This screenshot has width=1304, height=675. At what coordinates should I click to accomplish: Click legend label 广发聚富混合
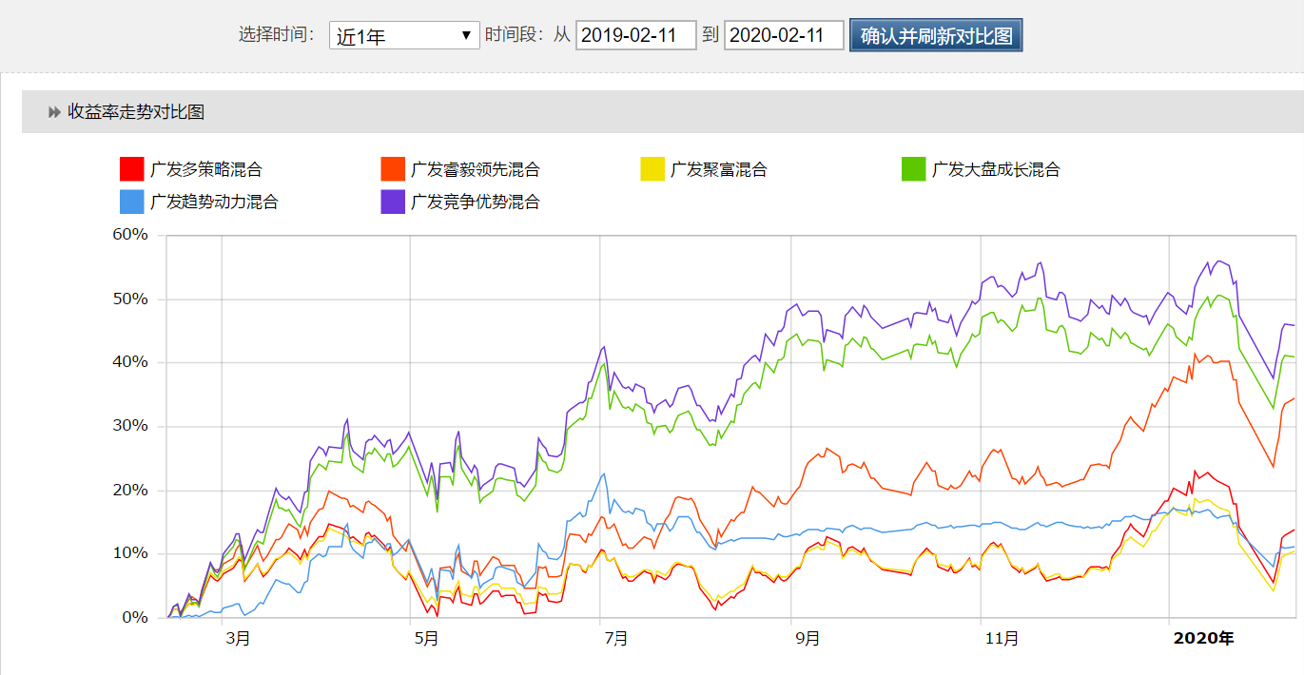tap(719, 170)
